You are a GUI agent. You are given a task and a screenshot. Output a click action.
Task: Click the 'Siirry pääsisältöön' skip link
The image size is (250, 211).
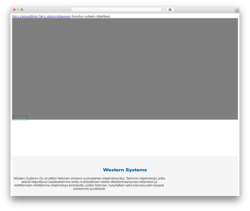click(25, 16)
